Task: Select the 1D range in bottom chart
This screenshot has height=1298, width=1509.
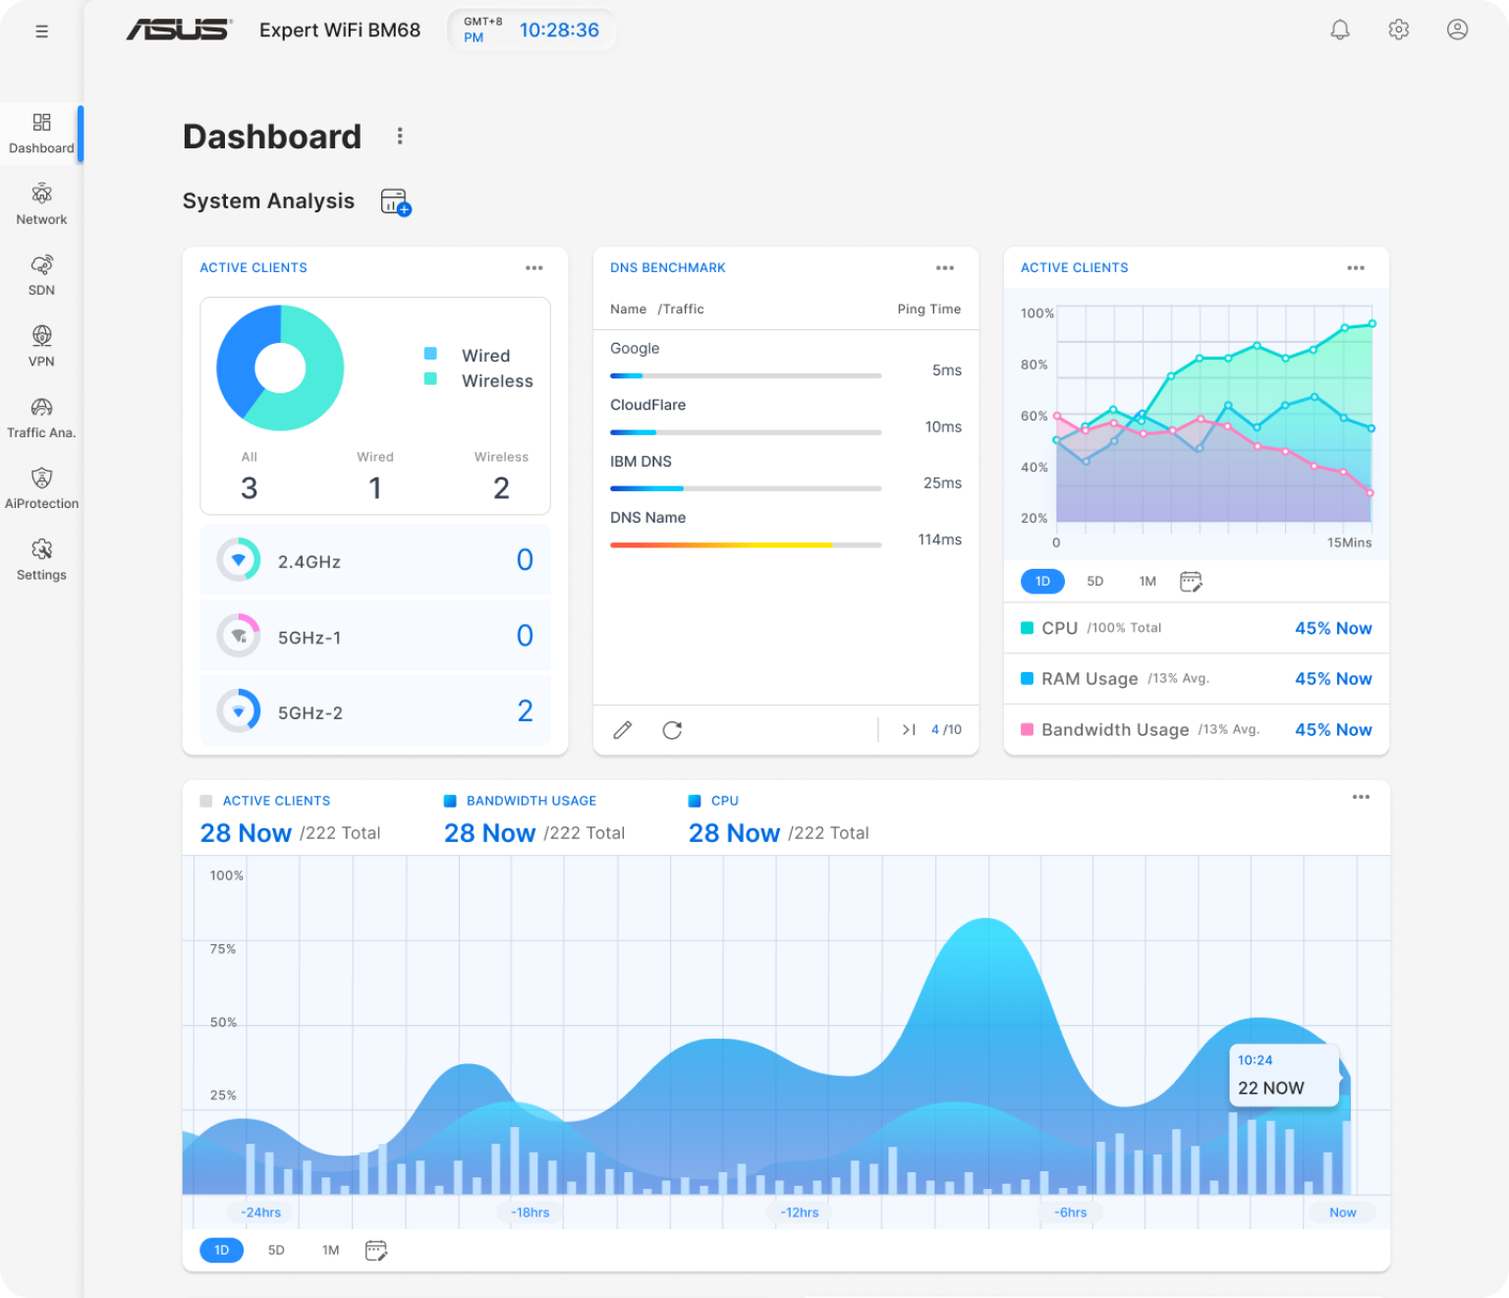Action: [221, 1250]
